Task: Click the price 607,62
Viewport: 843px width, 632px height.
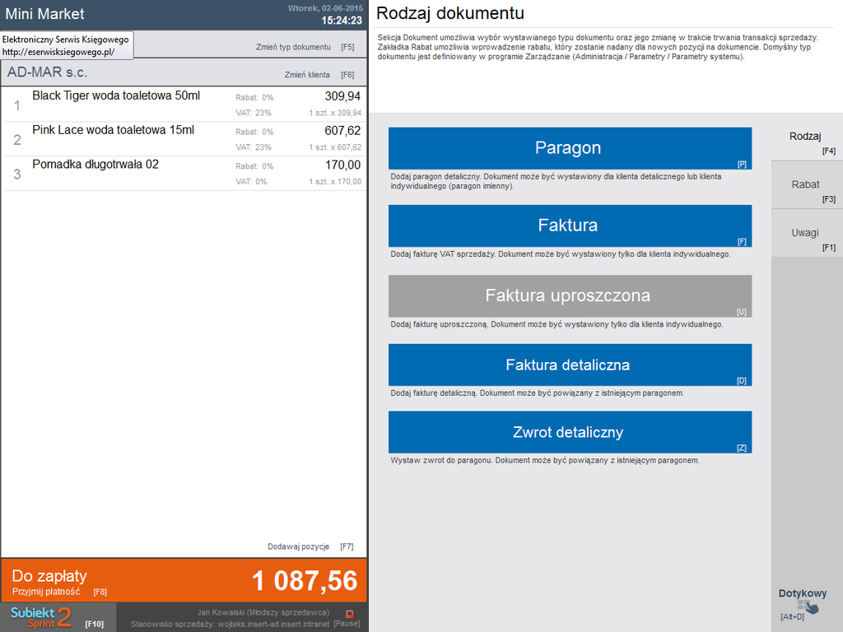Action: pos(342,131)
